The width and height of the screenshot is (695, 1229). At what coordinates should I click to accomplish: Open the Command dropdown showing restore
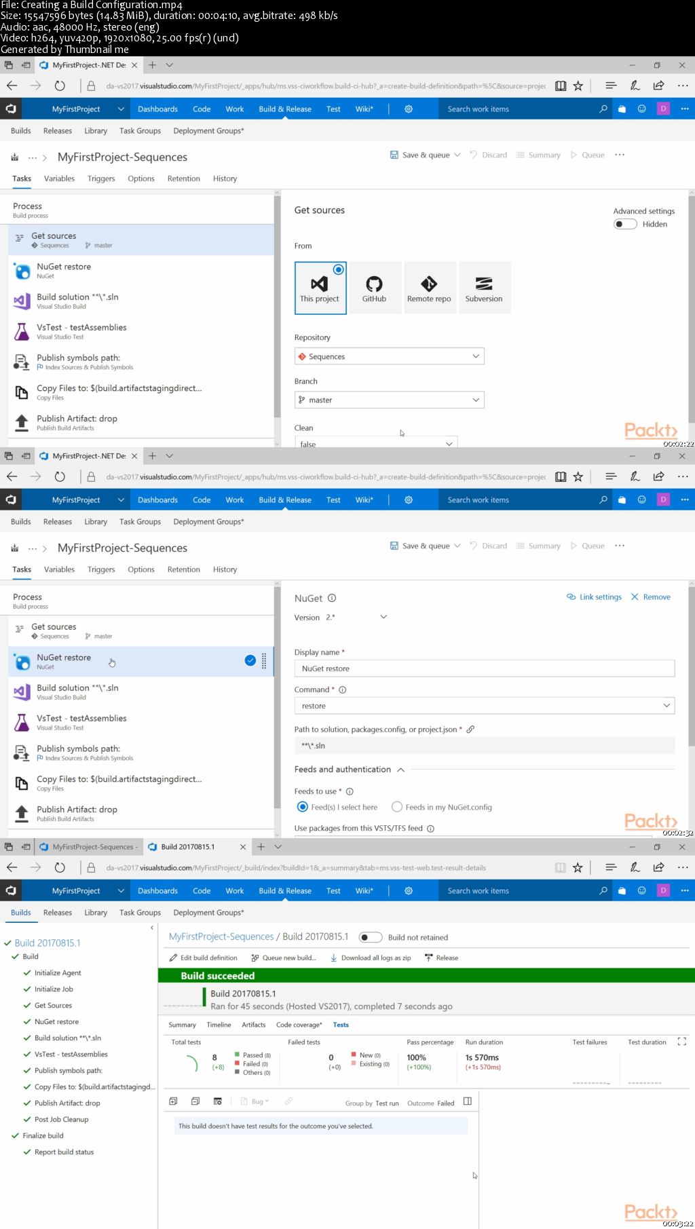point(485,706)
